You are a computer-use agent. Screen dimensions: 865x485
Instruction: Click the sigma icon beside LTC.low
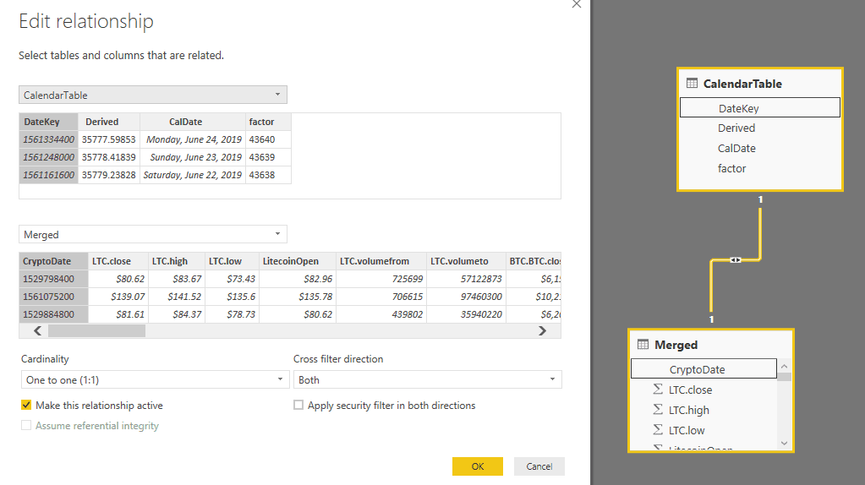pos(658,430)
